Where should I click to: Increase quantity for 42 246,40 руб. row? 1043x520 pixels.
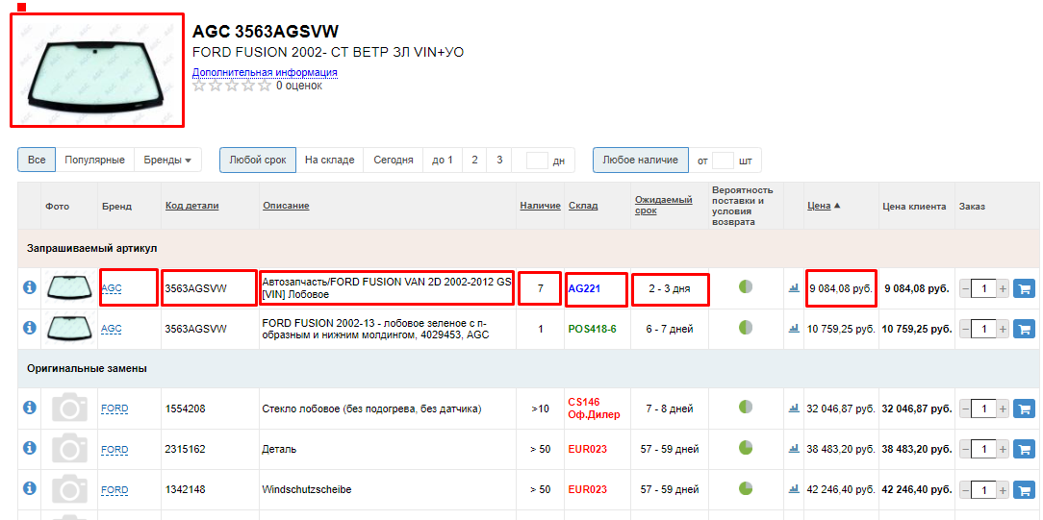click(x=1004, y=490)
